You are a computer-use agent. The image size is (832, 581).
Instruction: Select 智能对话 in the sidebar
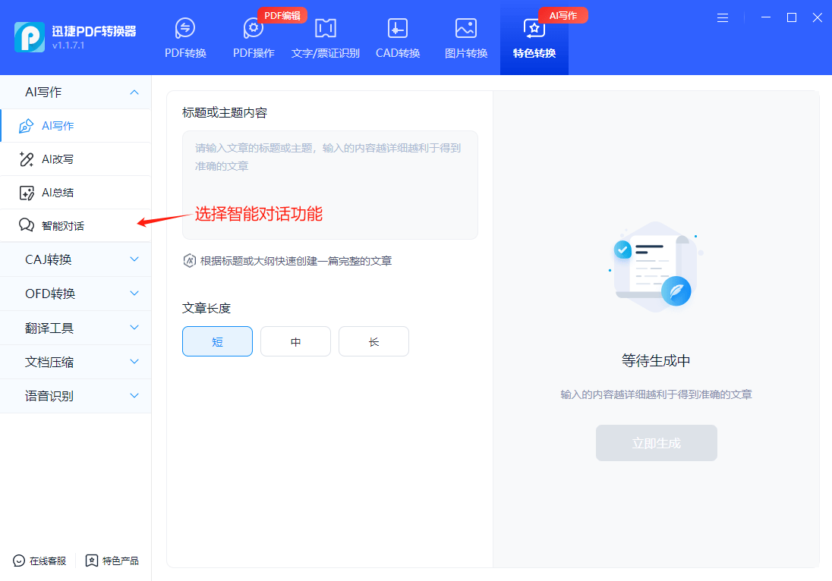(62, 226)
